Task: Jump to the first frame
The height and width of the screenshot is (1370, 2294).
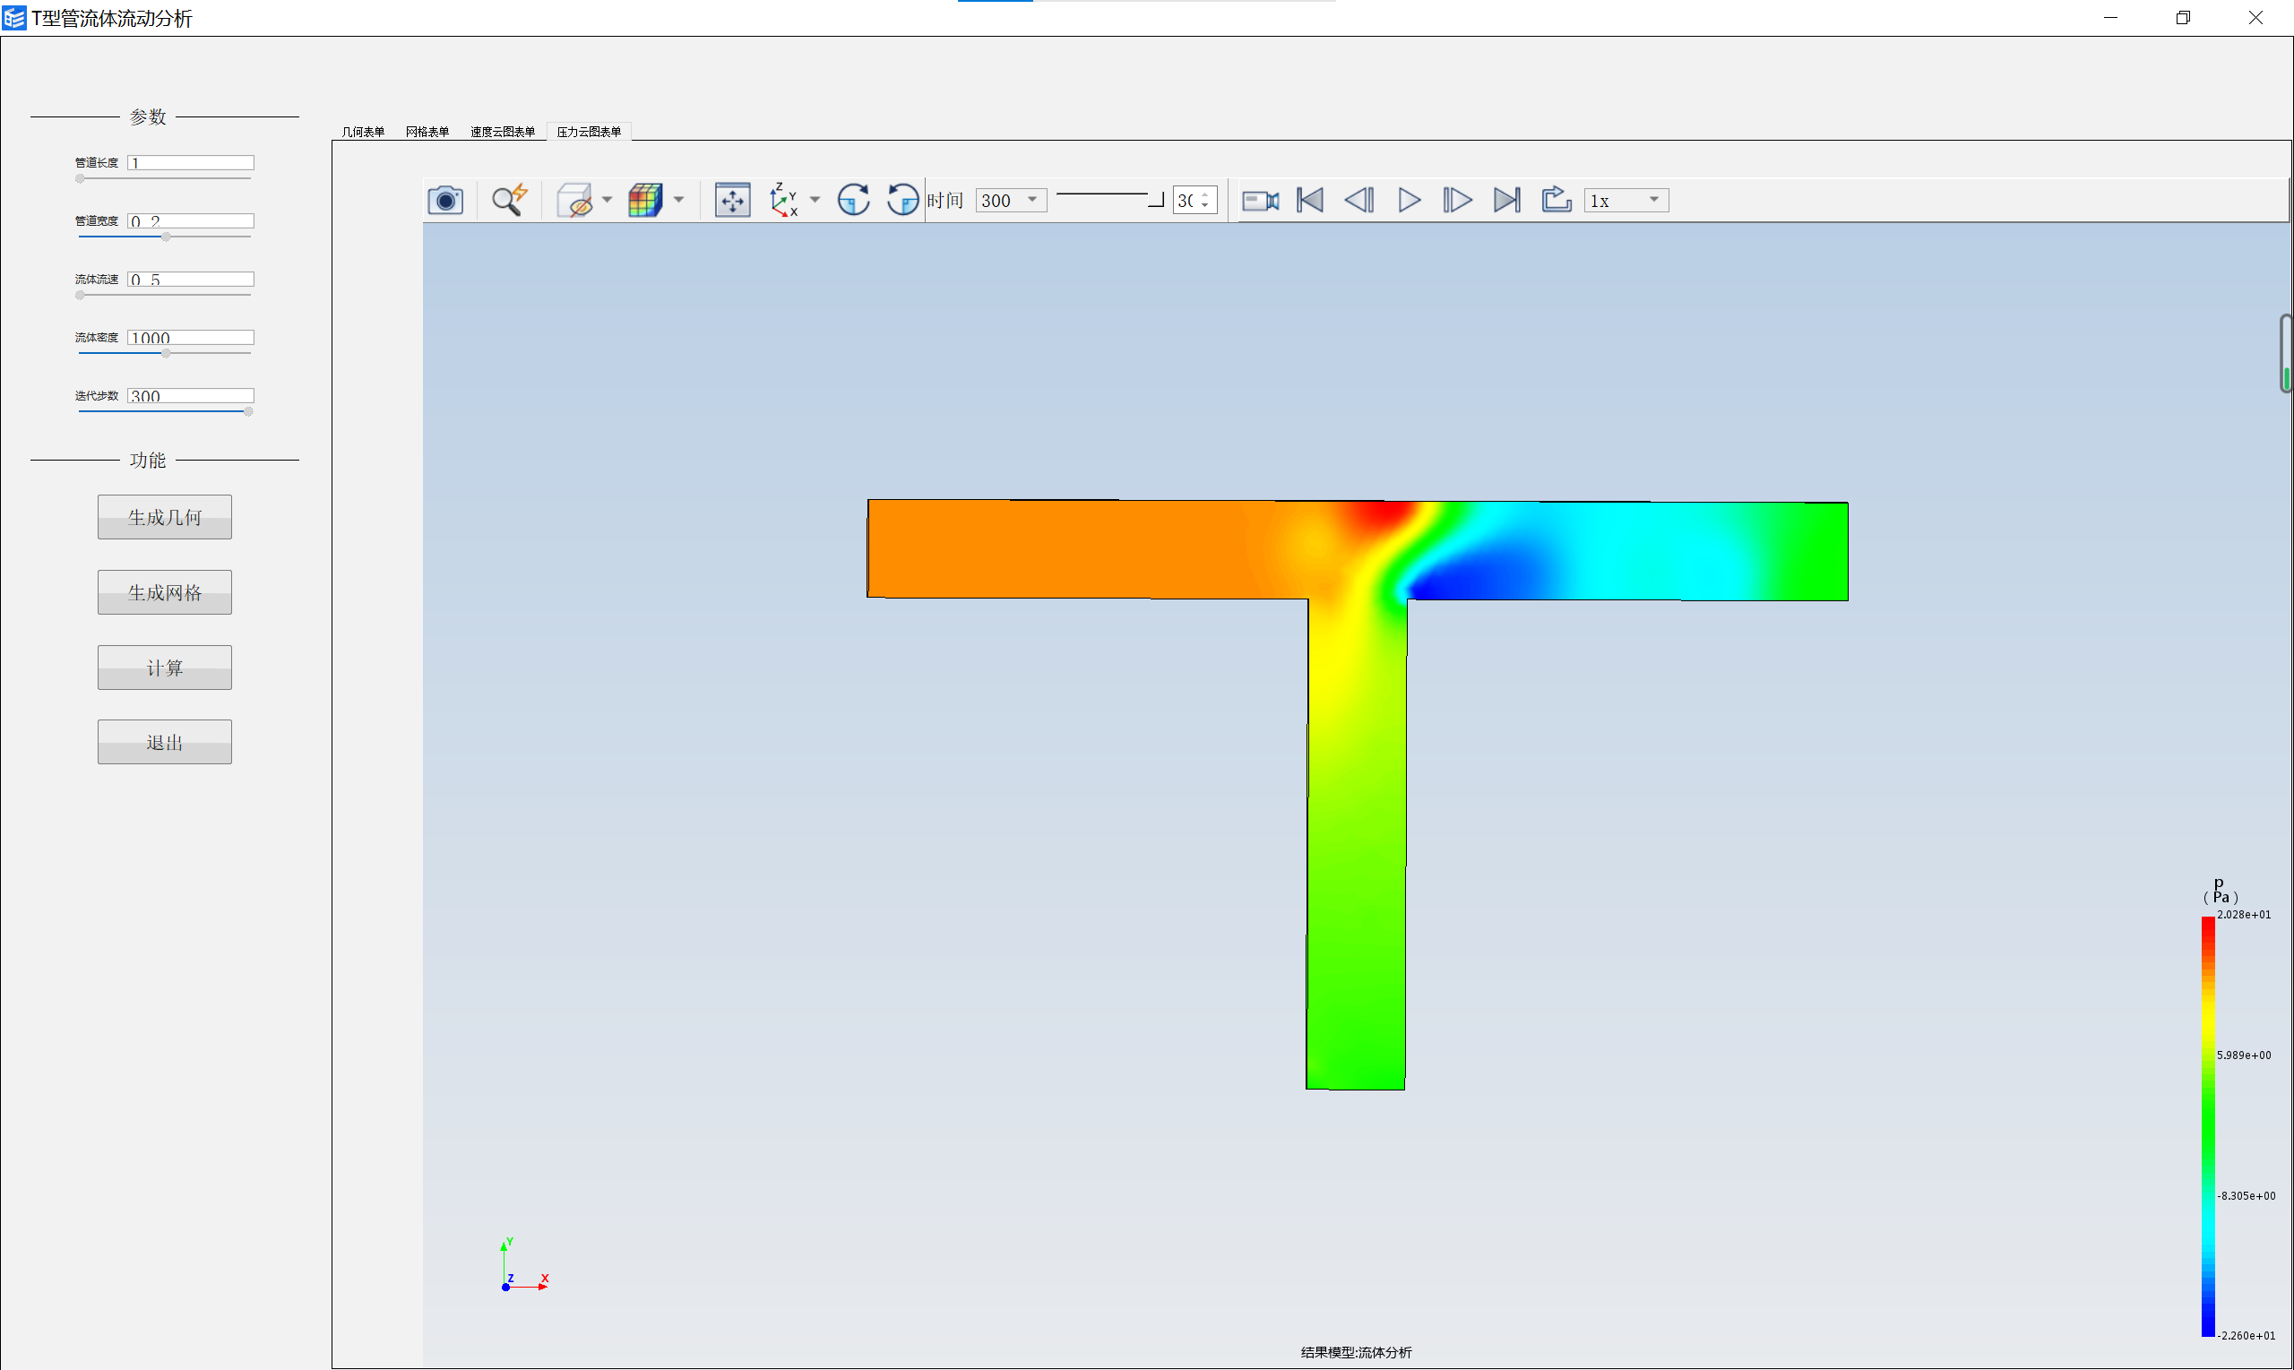Action: click(x=1310, y=201)
